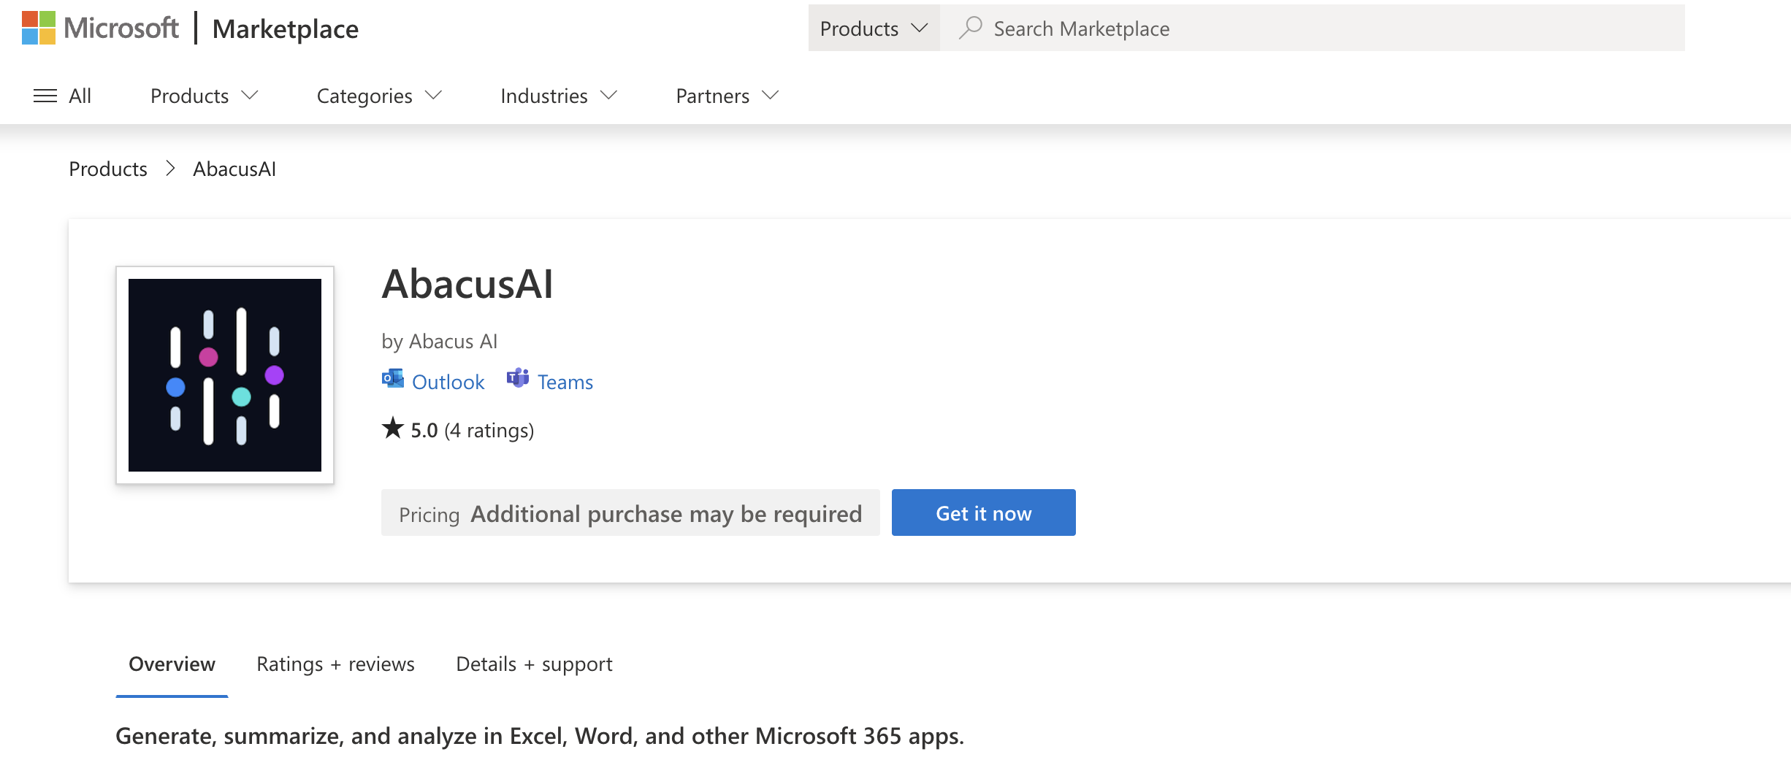The height and width of the screenshot is (768, 1791).
Task: Click the Get it now button
Action: point(984,512)
